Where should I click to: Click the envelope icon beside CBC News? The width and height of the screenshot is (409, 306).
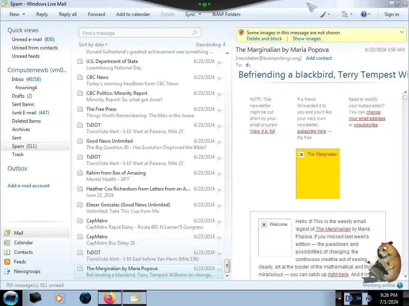point(80,77)
